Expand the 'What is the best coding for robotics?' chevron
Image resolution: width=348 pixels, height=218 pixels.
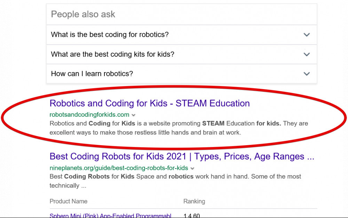coord(306,35)
